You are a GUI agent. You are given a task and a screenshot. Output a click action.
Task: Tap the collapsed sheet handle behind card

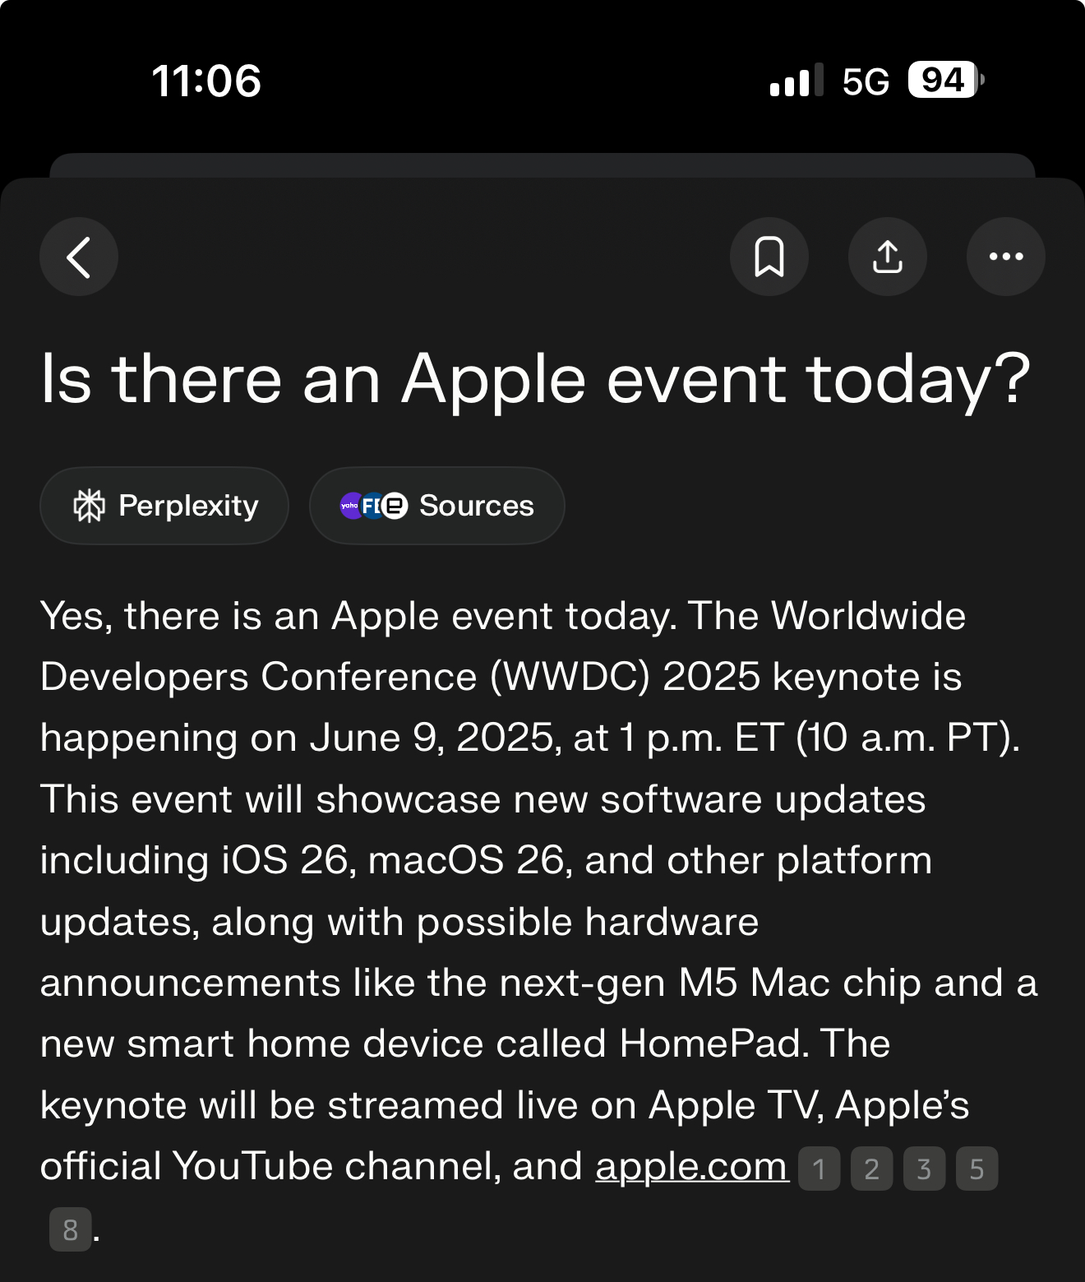542,164
